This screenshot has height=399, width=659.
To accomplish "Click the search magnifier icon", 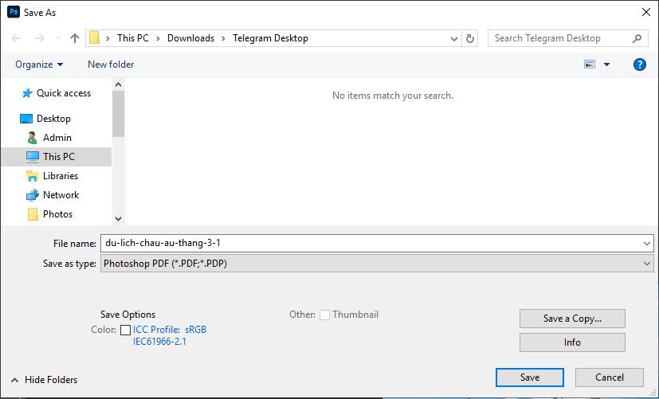I will (x=637, y=38).
